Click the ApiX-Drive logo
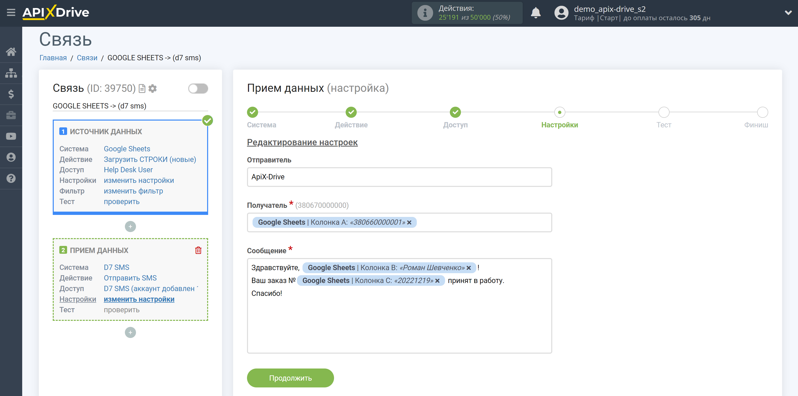This screenshot has width=798, height=396. point(56,12)
